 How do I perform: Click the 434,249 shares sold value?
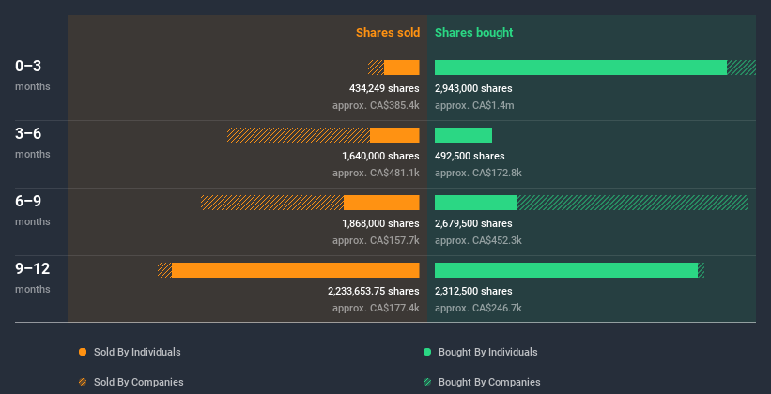(384, 88)
